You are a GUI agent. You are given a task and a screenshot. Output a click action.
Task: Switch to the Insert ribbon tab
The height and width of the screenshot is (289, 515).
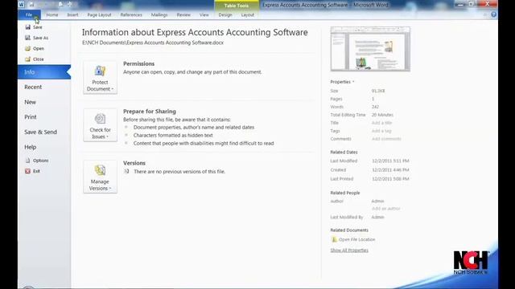pyautogui.click(x=72, y=14)
